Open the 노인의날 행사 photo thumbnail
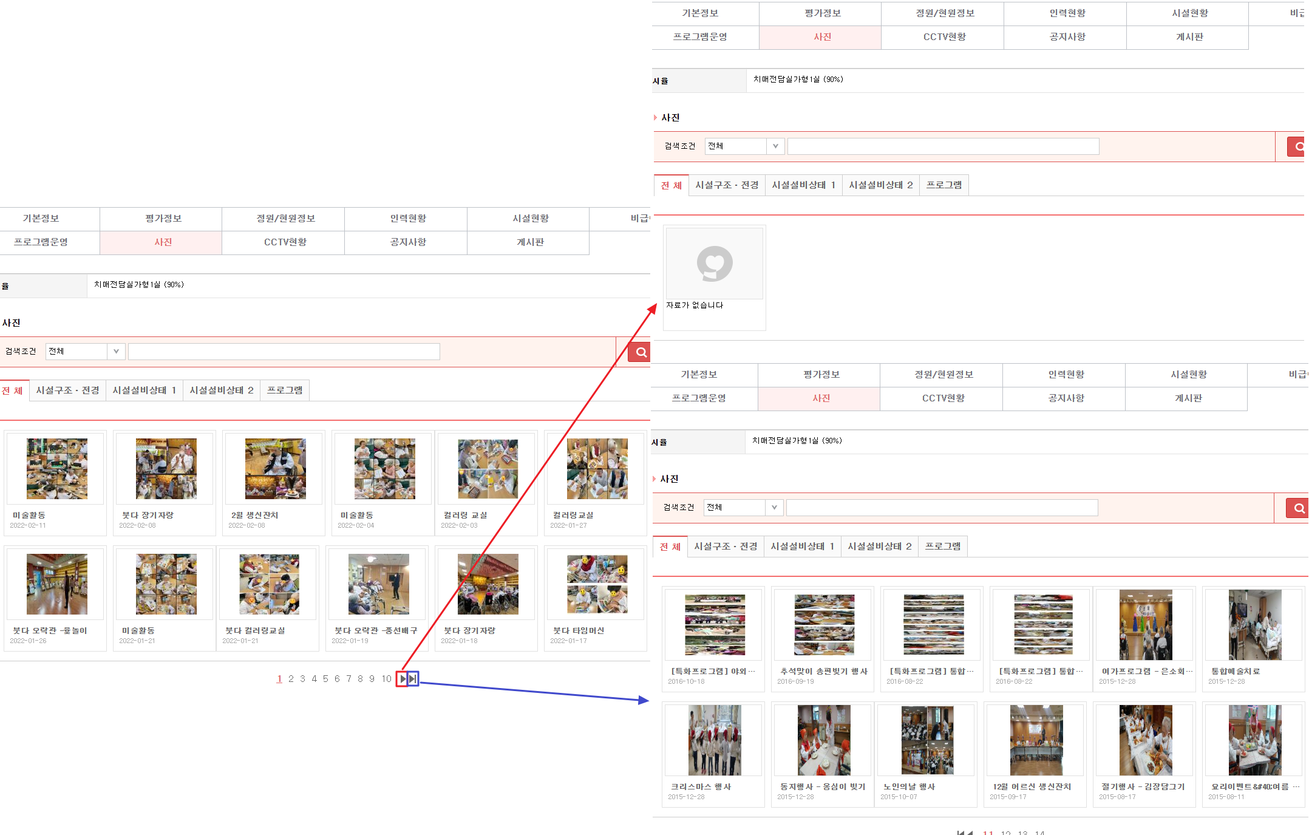The height and width of the screenshot is (835, 1309). pyautogui.click(x=926, y=740)
